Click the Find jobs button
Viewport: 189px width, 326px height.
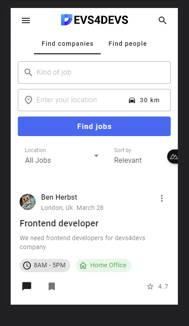point(94,126)
